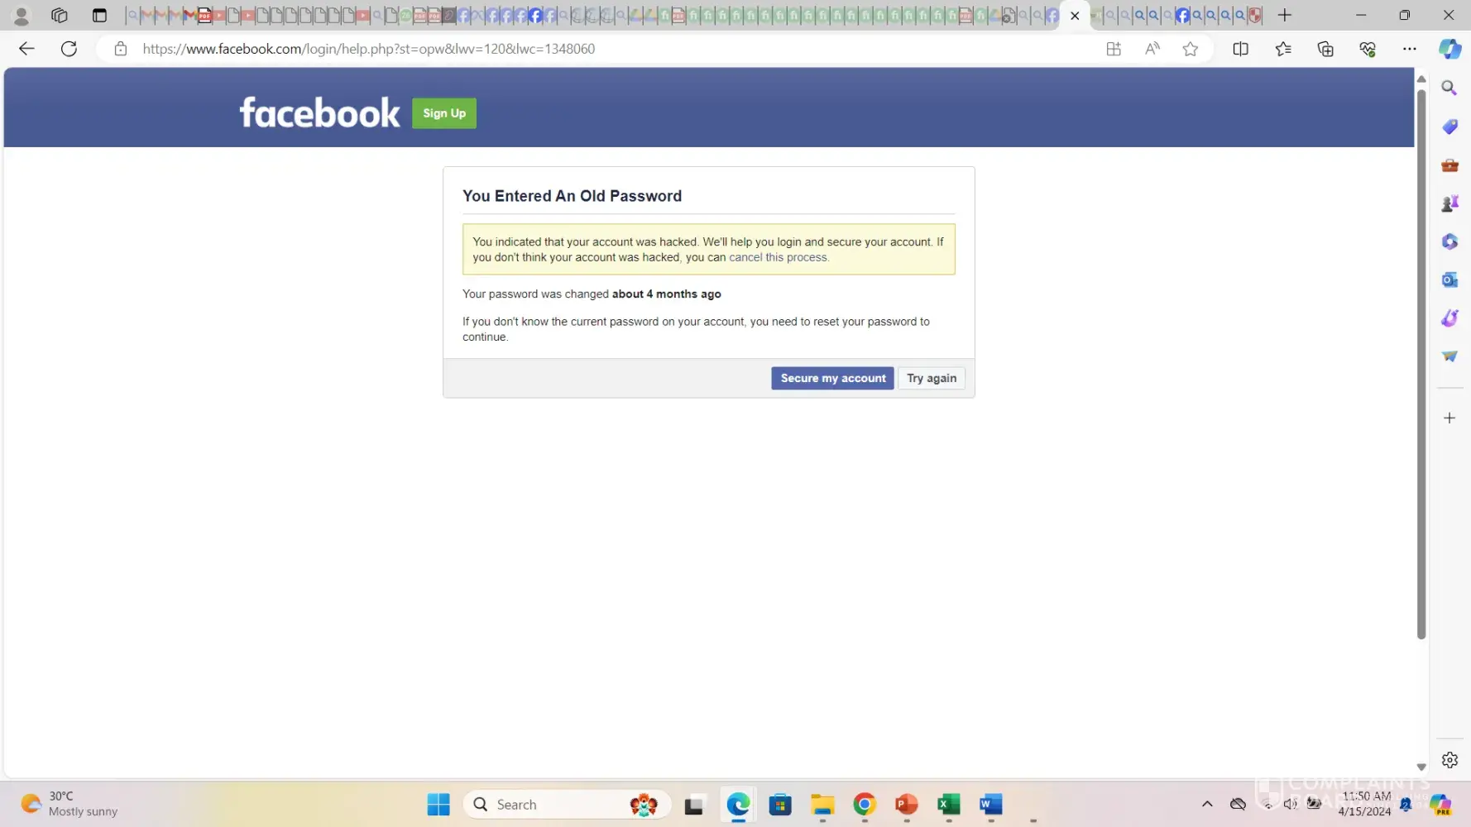1471x827 pixels.
Task: Open the sidebar Search tool
Action: pos(1449,88)
